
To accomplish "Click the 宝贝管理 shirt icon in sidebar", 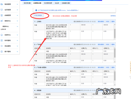I will [2, 10].
